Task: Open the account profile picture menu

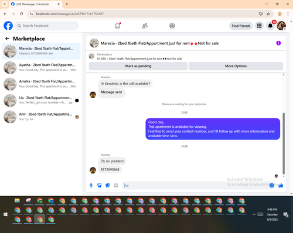Action: (281, 26)
